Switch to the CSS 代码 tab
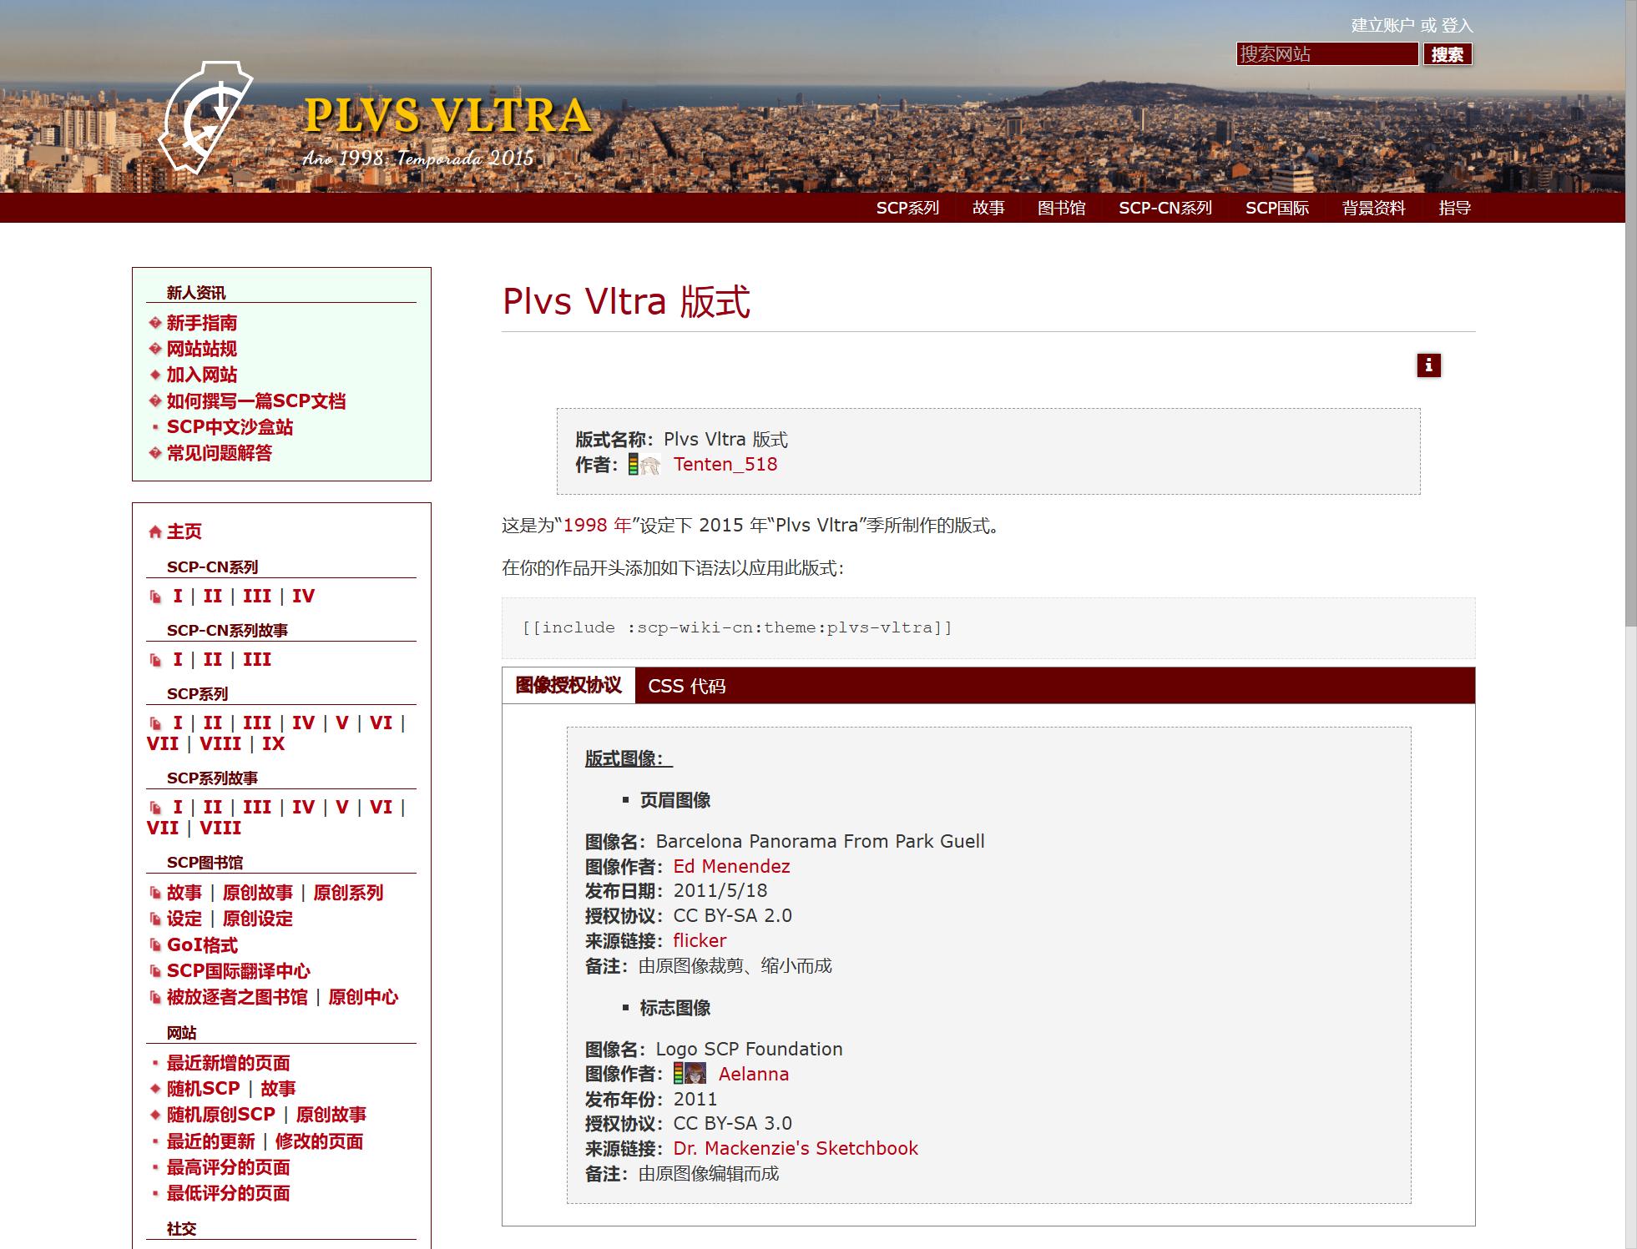 (686, 686)
